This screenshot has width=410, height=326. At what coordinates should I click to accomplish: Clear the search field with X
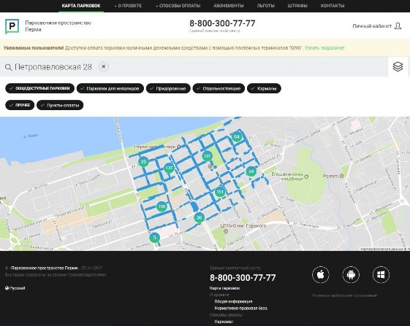[104, 66]
